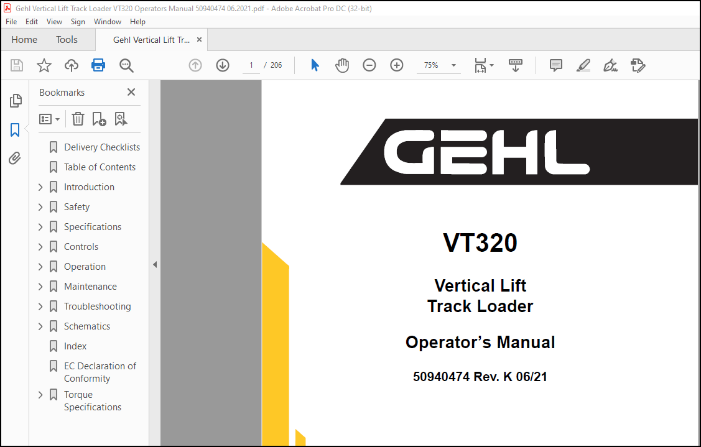701x447 pixels.
Task: Show Page Thumbnails panel
Action: coord(16,101)
